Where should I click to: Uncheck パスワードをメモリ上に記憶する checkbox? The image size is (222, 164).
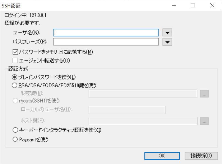[x=15, y=52]
